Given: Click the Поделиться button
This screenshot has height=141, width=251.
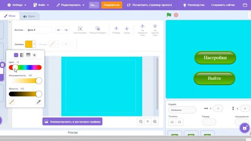Looking at the screenshot, I should click(x=111, y=5).
